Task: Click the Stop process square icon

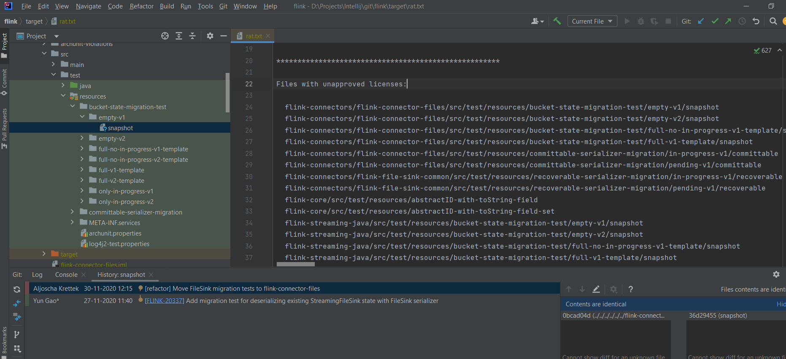Action: pyautogui.click(x=668, y=21)
